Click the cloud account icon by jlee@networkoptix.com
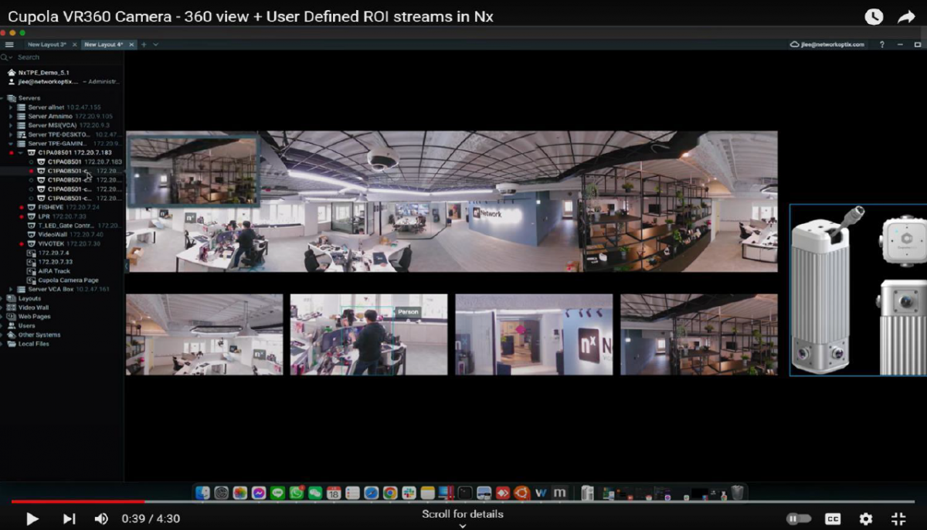The image size is (927, 530). coord(793,45)
